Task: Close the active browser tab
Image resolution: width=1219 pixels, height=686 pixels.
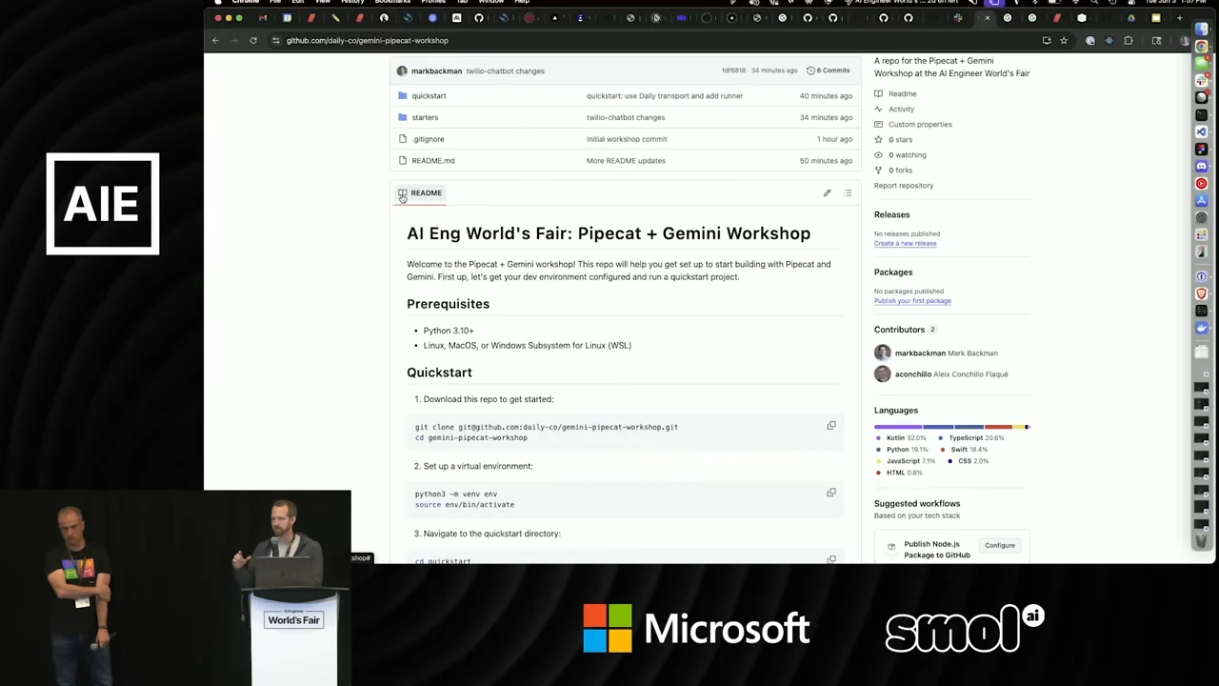Action: click(988, 18)
